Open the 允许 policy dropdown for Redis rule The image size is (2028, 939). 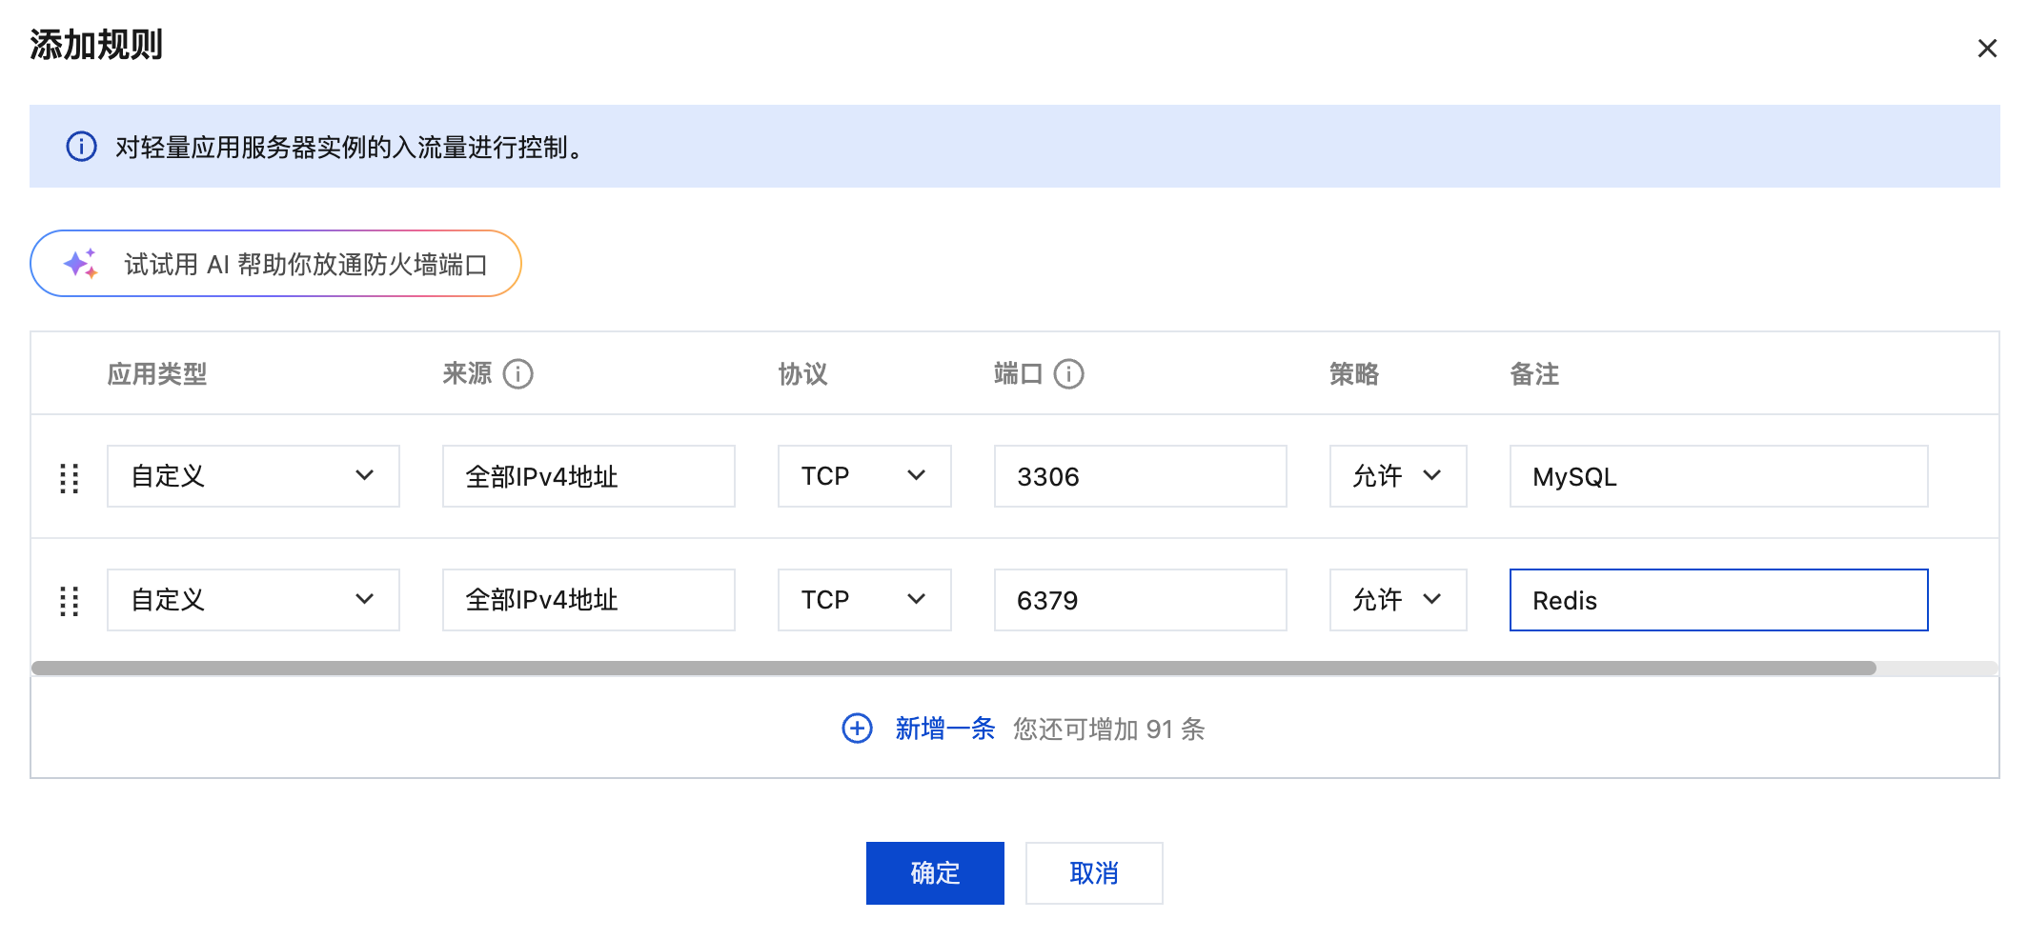pyautogui.click(x=1397, y=600)
